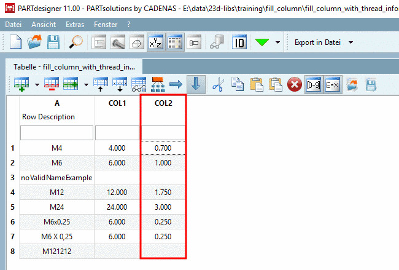Click the dimension tag icon

pyautogui.click(x=194, y=42)
